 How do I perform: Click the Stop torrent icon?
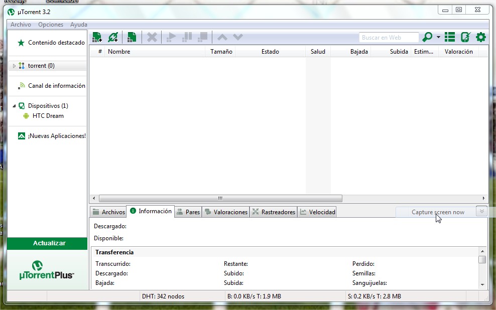[202, 37]
